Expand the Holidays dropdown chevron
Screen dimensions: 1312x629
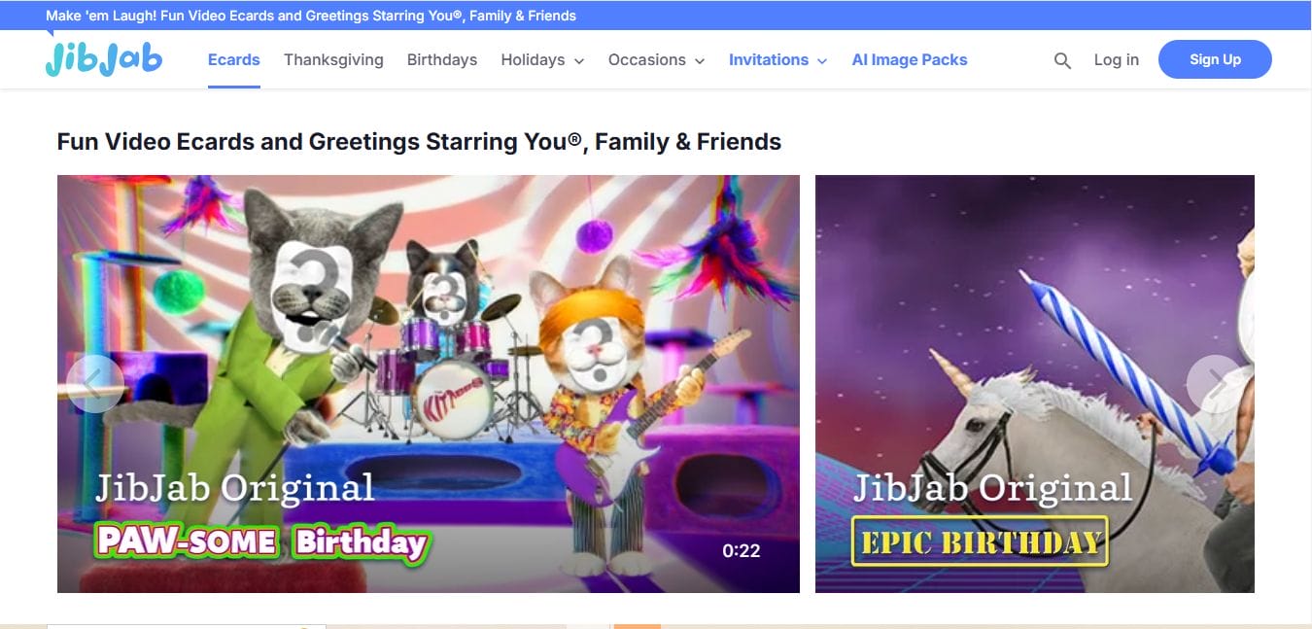pos(579,60)
